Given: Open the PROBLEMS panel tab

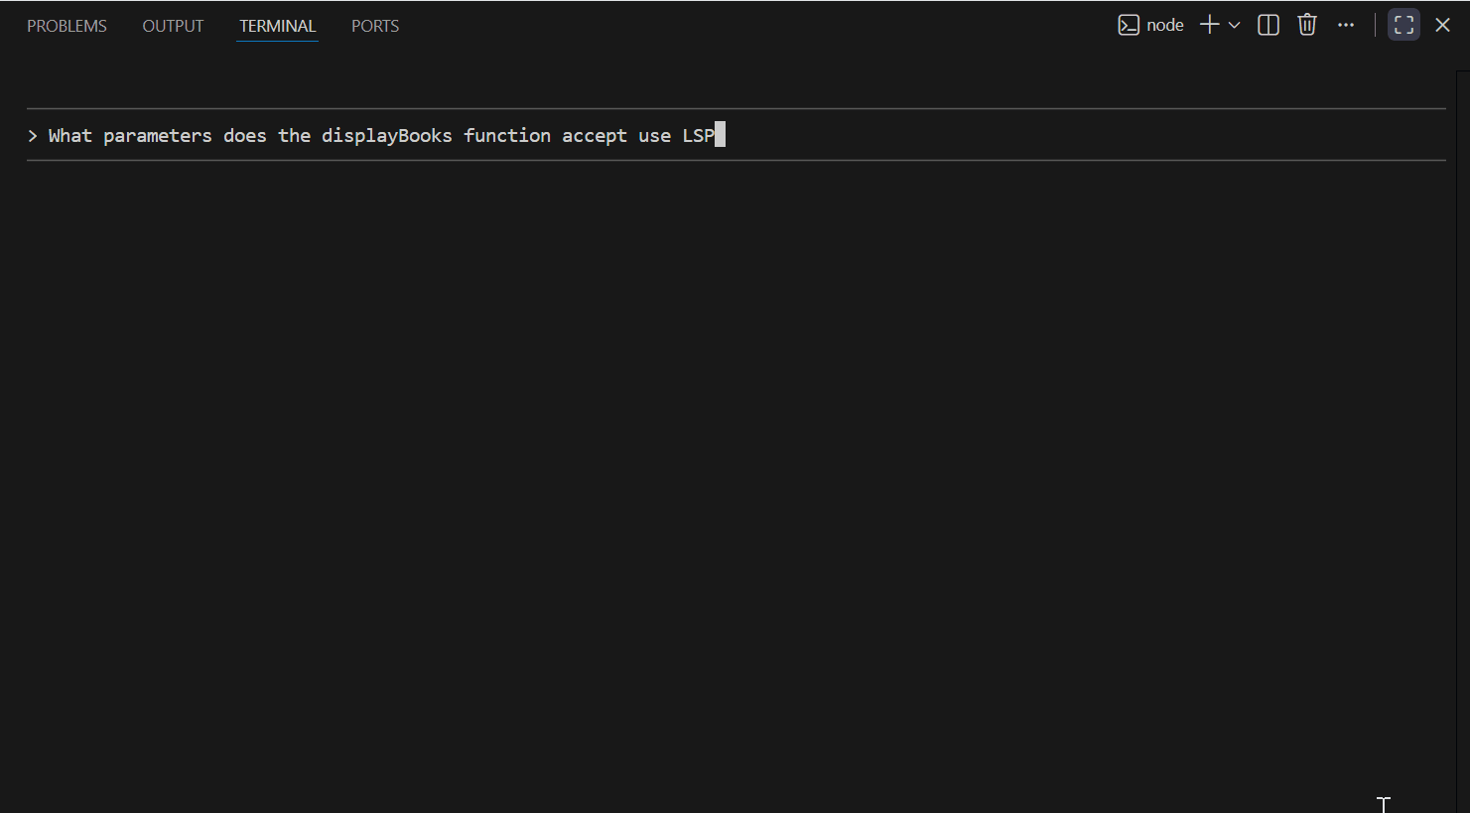Looking at the screenshot, I should click(67, 26).
